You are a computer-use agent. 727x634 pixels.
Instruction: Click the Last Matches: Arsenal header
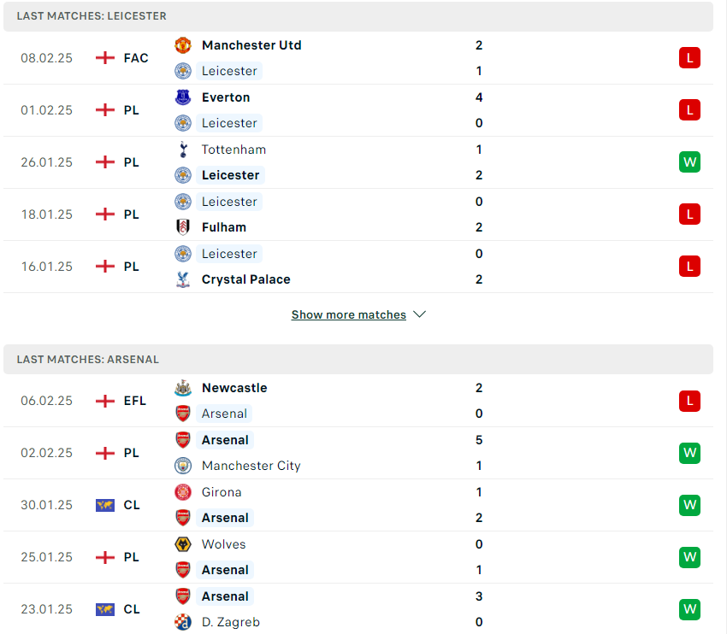[x=358, y=360]
